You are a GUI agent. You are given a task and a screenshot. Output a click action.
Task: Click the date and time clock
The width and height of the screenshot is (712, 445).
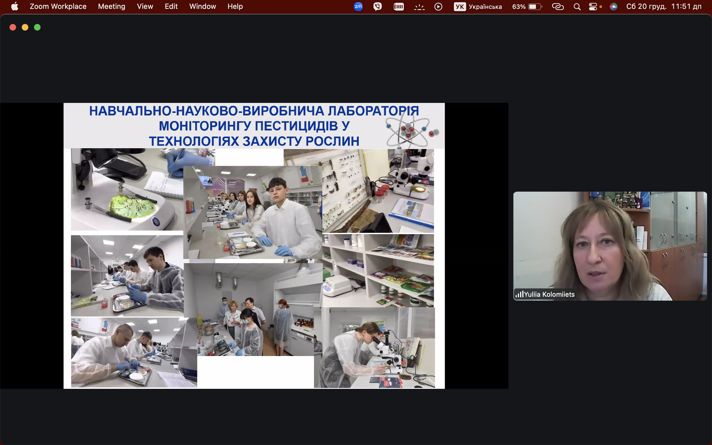(x=664, y=6)
